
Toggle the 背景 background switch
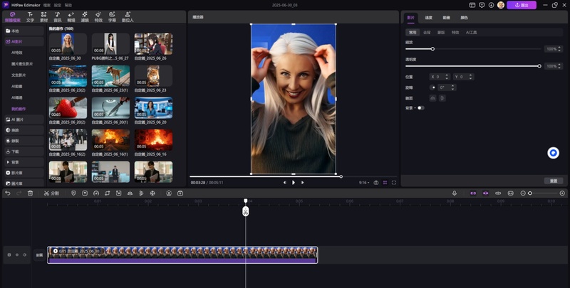click(x=420, y=107)
